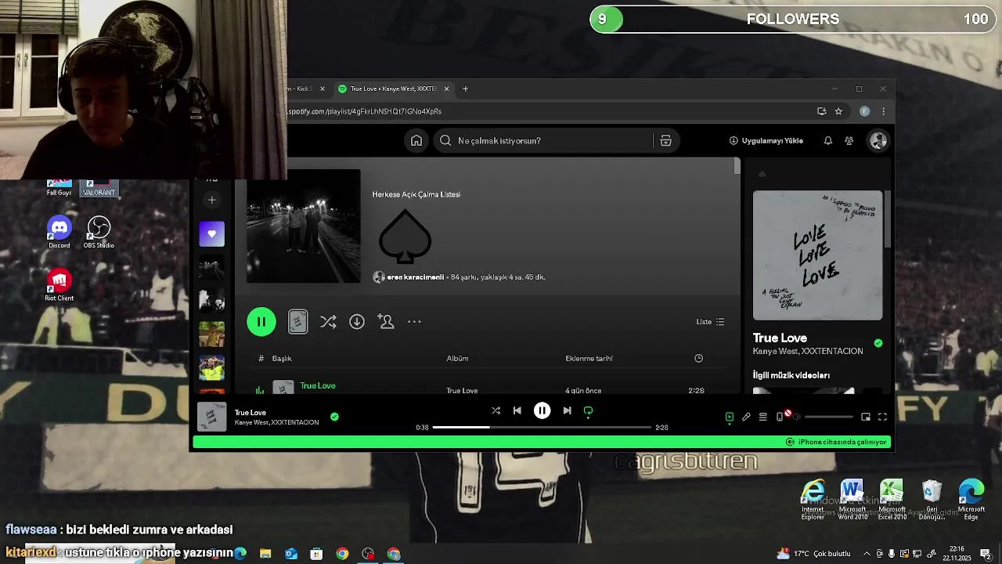
Task: Toggle the repeat button in the player
Action: pyautogui.click(x=588, y=410)
